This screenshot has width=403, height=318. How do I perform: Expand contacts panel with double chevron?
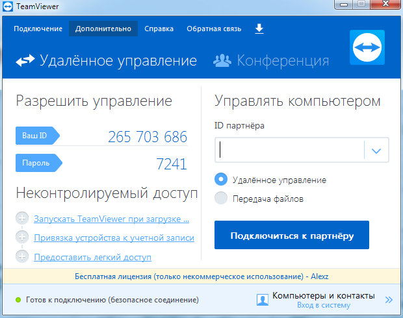coord(389,300)
